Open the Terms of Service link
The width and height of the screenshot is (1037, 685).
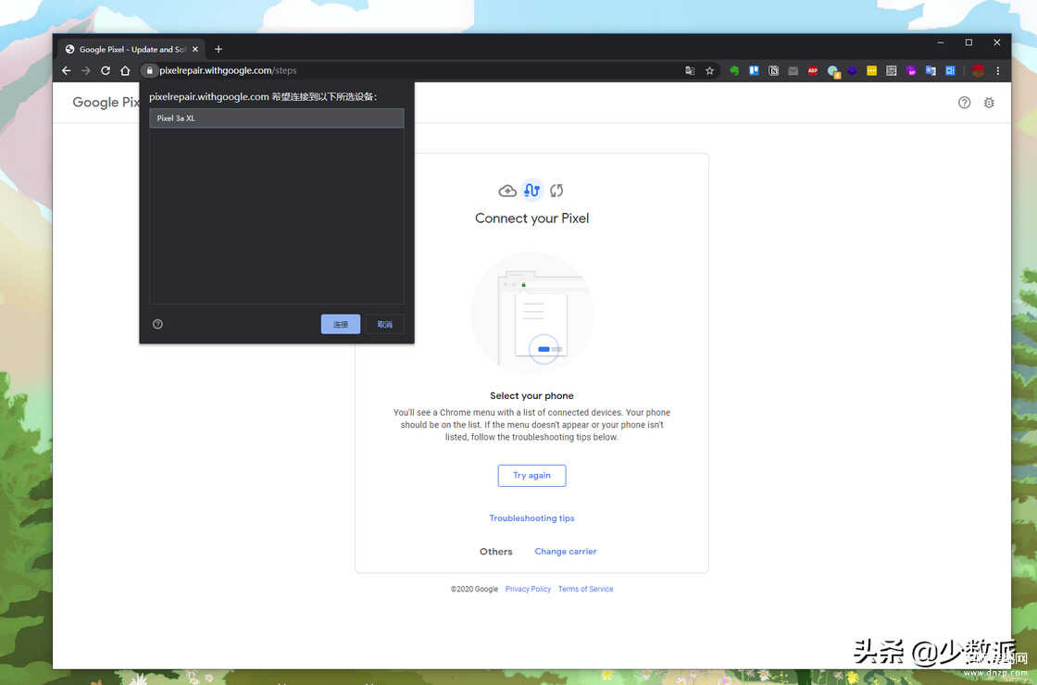tap(585, 589)
